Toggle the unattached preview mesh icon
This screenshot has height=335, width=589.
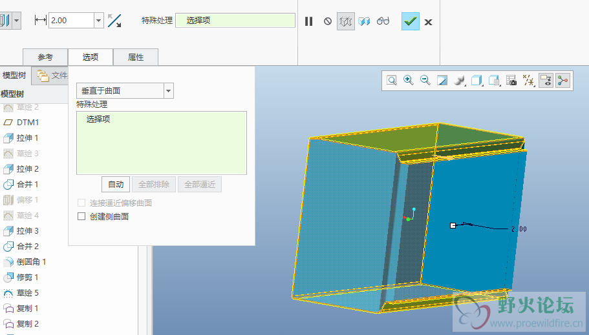[346, 21]
